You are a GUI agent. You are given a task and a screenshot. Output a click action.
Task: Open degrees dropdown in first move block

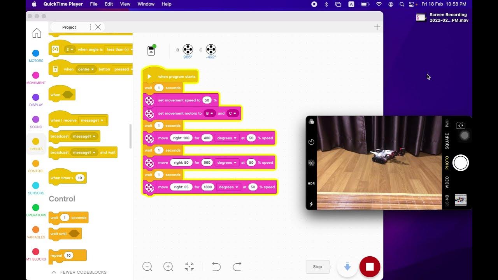coord(227,138)
